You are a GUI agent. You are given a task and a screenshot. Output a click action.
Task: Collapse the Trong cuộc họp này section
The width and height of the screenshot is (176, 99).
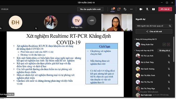coord(134,51)
